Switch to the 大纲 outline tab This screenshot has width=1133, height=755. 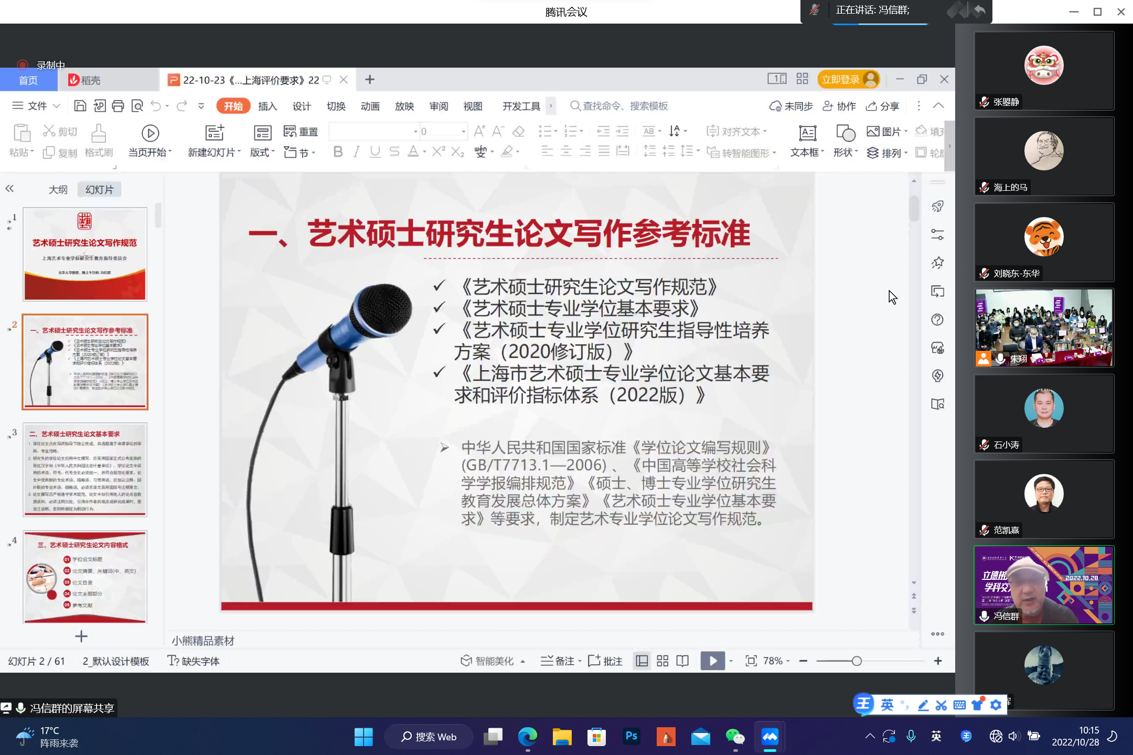pos(58,189)
